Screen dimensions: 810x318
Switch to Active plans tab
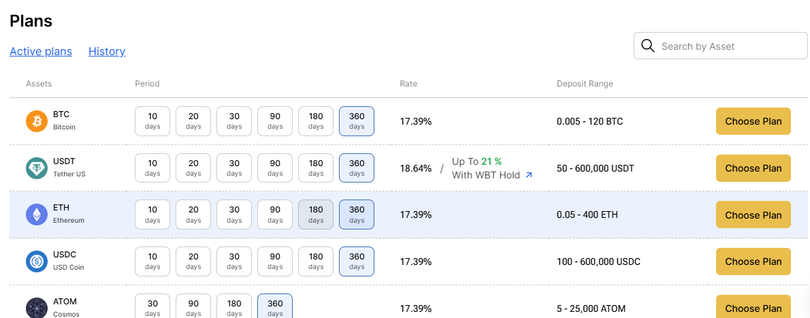pyautogui.click(x=41, y=51)
